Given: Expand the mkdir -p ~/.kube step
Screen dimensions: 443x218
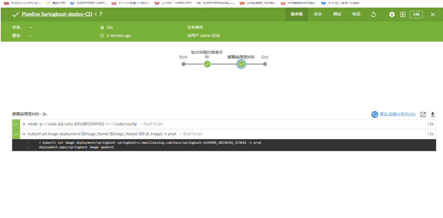Looking at the screenshot, I should click(24, 124).
